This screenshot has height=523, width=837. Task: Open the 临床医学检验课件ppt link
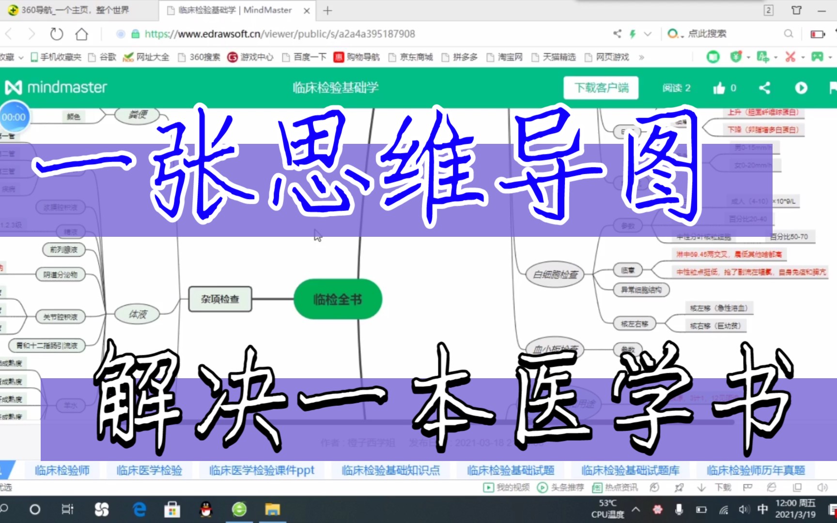(262, 470)
